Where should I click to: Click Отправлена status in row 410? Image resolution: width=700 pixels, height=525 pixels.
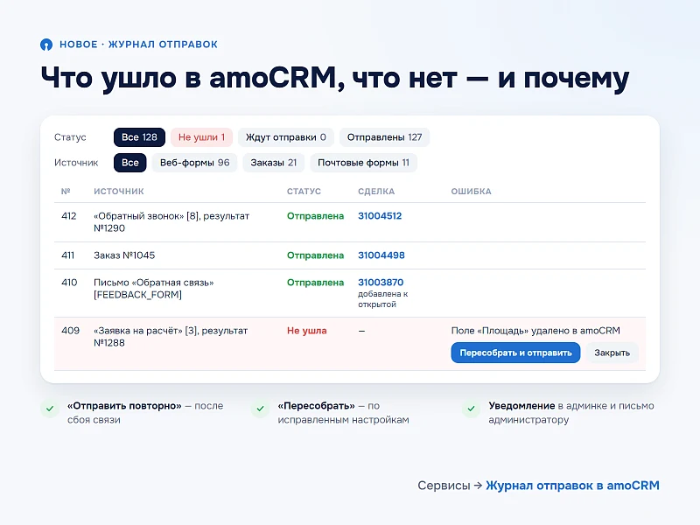(315, 283)
